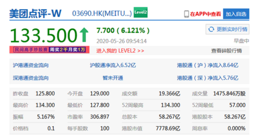Click 港股市值 value 7778.69亿
The image size is (257, 140).
[168, 128]
